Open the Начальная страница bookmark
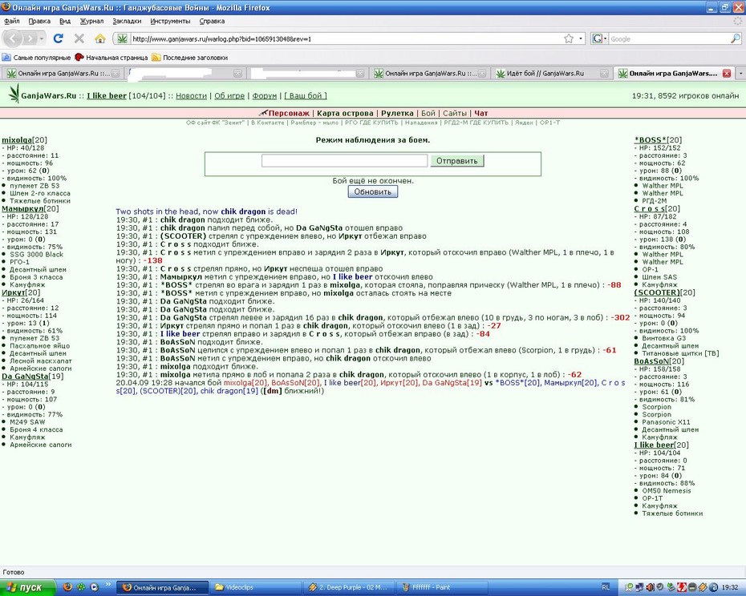 (111, 58)
